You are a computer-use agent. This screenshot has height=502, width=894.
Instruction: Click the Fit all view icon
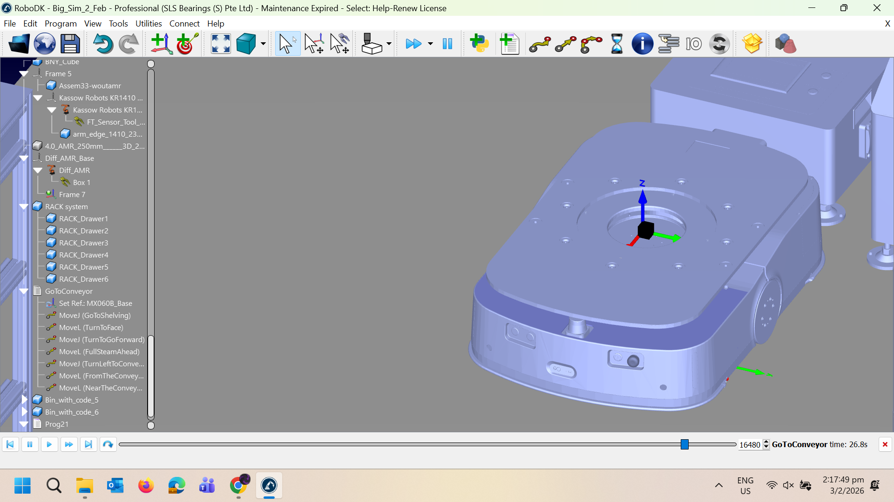[x=220, y=44]
